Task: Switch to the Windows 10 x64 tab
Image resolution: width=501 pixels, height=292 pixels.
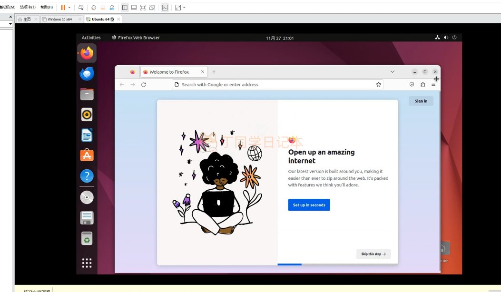Action: click(x=60, y=19)
